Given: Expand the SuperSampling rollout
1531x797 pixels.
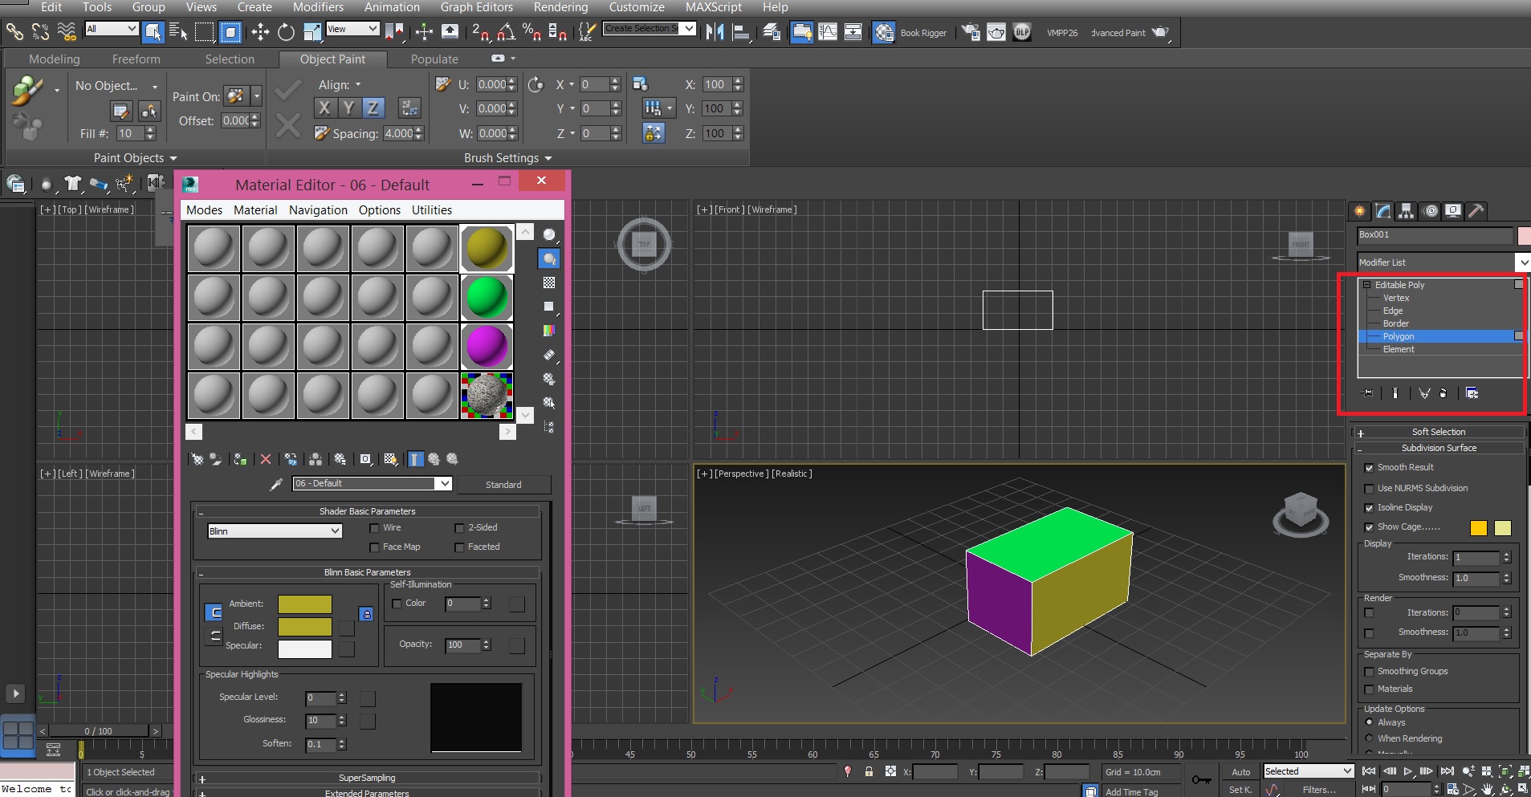Looking at the screenshot, I should pyautogui.click(x=367, y=778).
